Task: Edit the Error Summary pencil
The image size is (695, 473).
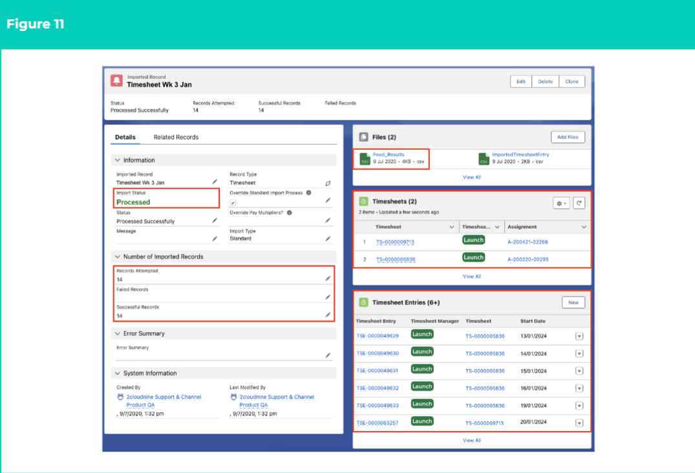Action: pyautogui.click(x=328, y=355)
